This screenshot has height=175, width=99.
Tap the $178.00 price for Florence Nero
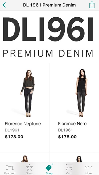click(x=67, y=137)
